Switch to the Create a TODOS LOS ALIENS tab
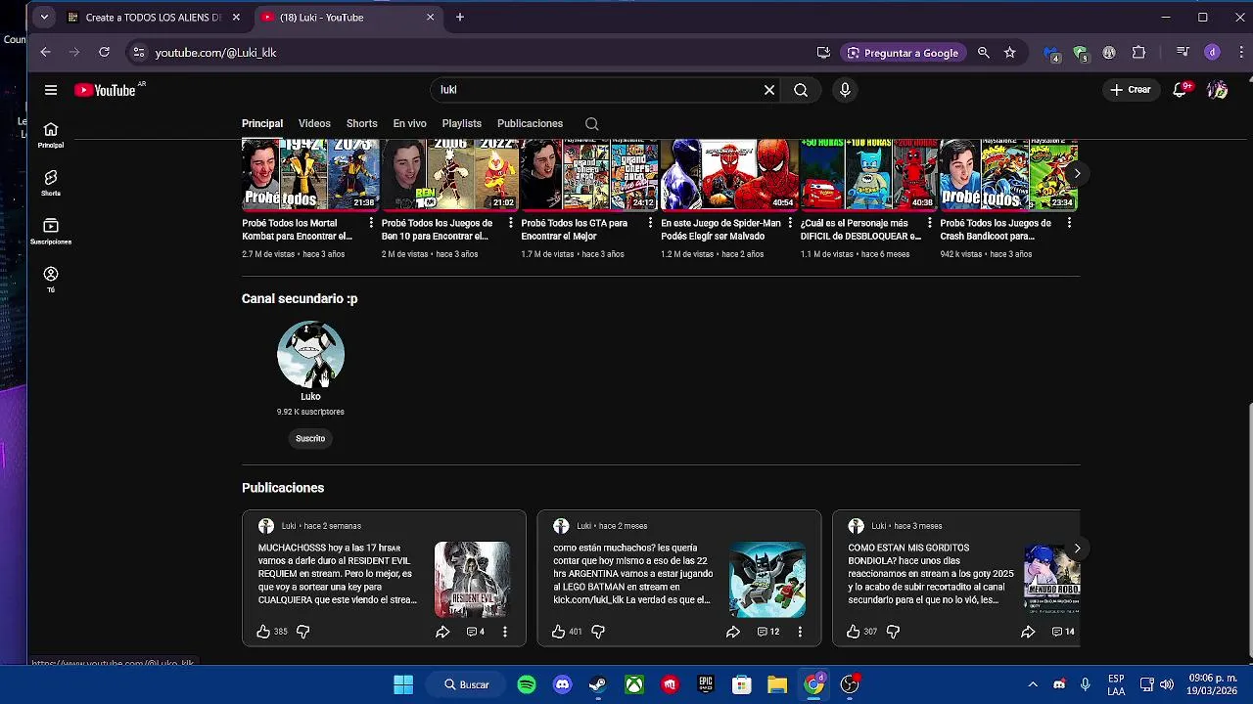Viewport: 1253px width, 704px height. click(x=153, y=17)
